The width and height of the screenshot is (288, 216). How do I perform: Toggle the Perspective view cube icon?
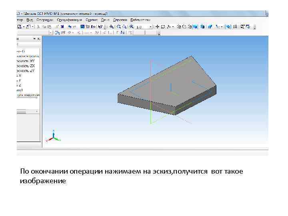pyautogui.click(x=202, y=27)
